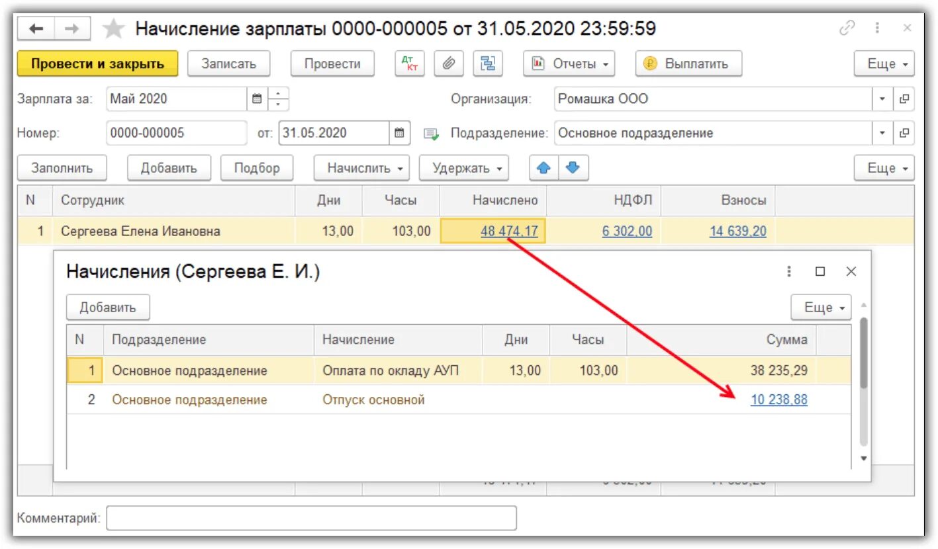Viewport: 938px width, 549px height.
Task: Click Провести и закрыть button
Action: pos(97,63)
